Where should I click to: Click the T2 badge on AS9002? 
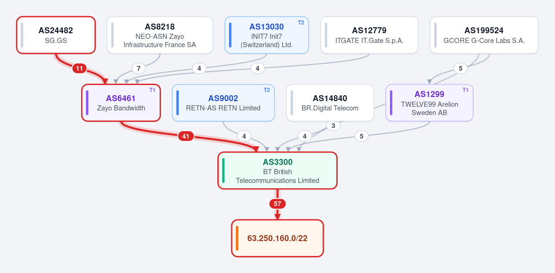pos(266,90)
